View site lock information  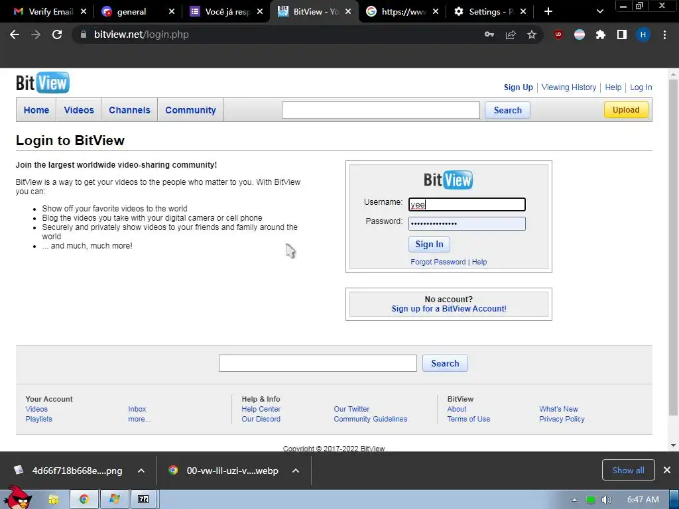pyautogui.click(x=84, y=34)
